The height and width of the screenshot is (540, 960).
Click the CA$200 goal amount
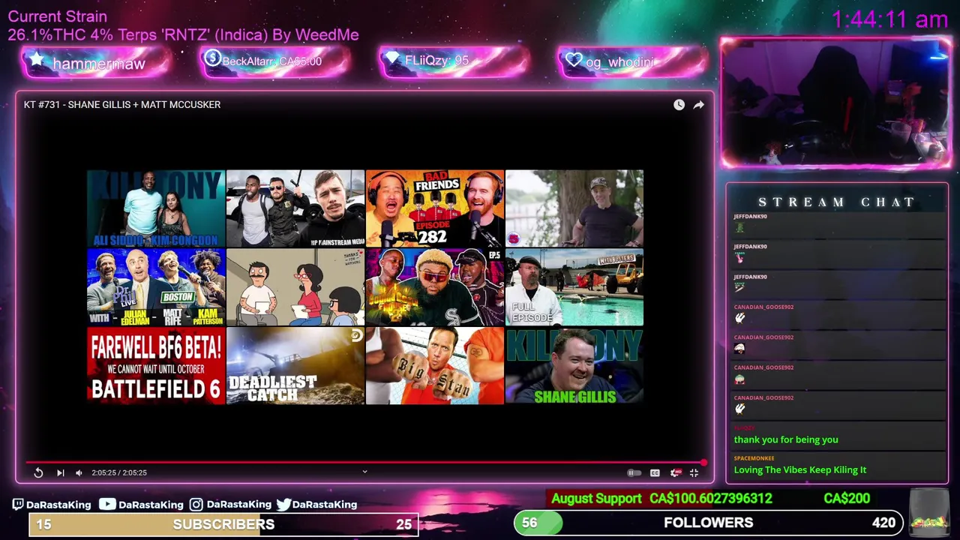click(x=847, y=498)
